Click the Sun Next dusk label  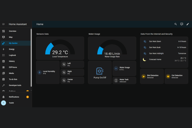pyautogui.click(x=155, y=47)
